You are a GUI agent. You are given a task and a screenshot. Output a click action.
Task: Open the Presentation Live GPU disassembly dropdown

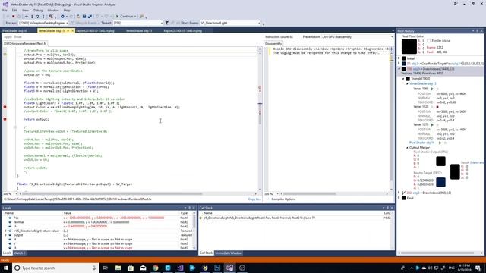pos(358,37)
